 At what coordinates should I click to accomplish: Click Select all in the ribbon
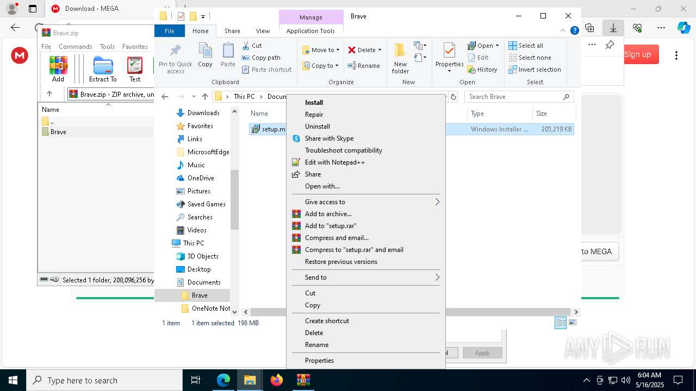pos(526,46)
